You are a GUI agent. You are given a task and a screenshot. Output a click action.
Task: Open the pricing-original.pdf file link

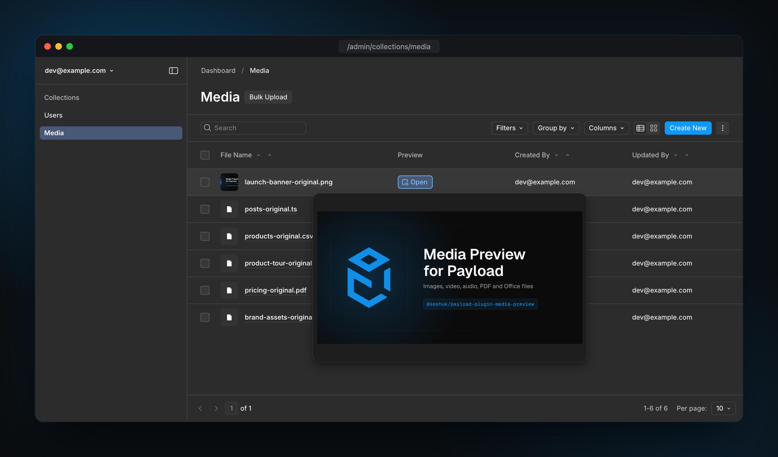(275, 291)
